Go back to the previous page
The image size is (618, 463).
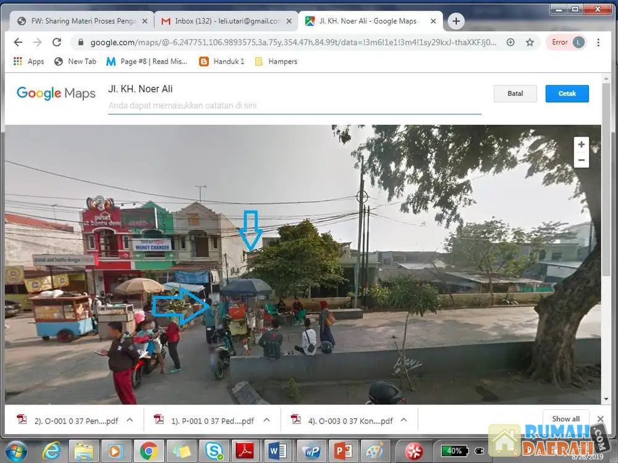(x=18, y=43)
